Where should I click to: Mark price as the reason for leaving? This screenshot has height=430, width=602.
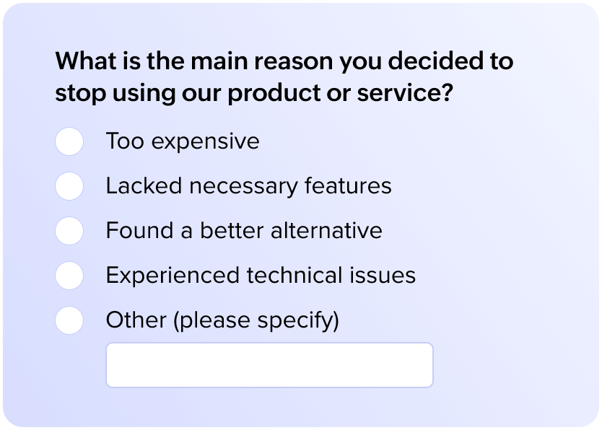[x=69, y=141]
